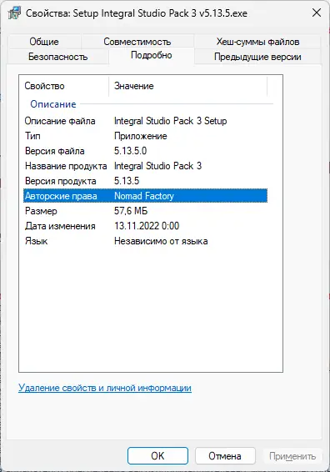Click the Отмена button
This screenshot has height=472, width=330.
coord(225,456)
